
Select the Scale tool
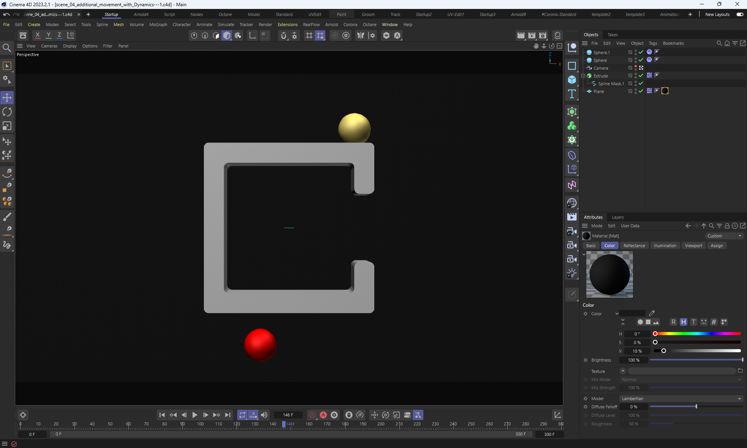click(7, 126)
